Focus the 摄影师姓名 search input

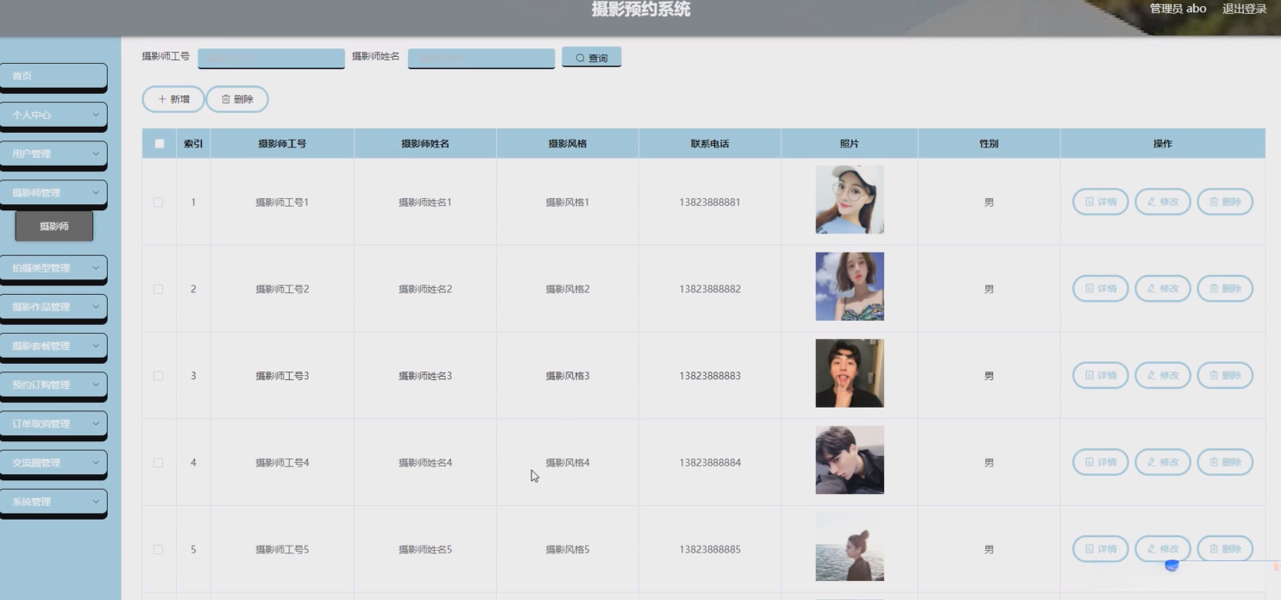point(481,59)
